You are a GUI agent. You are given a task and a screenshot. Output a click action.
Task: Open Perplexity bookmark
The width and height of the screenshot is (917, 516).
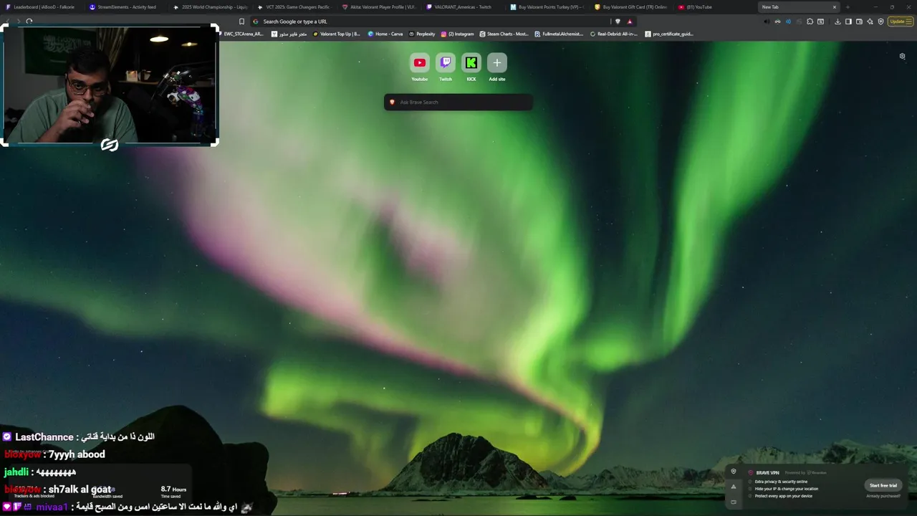pos(422,34)
